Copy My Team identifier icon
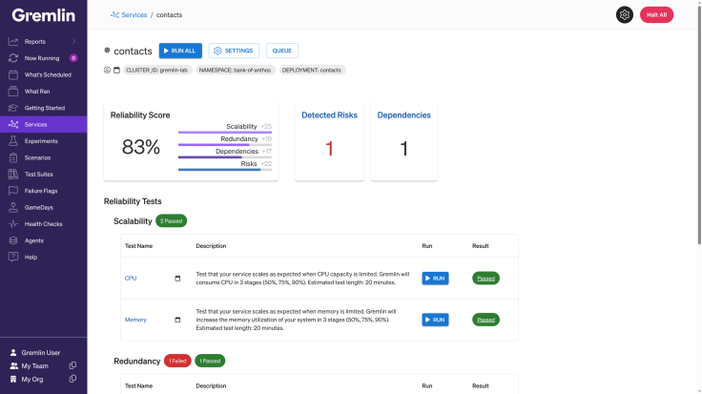This screenshot has height=394, width=702. pyautogui.click(x=72, y=365)
